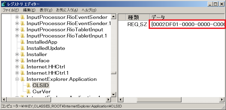
Task: Open the 編集(E) menu
Action: [29, 10]
